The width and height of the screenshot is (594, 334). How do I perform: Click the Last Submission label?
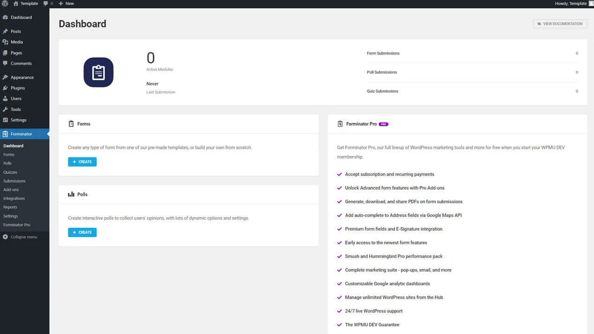(161, 92)
